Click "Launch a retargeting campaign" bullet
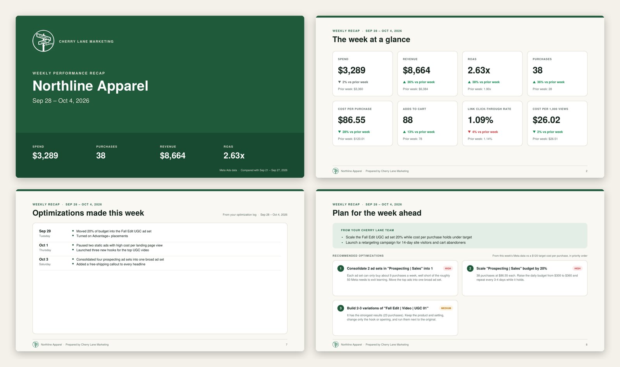Viewport: 620px width, 367px height. pos(406,243)
